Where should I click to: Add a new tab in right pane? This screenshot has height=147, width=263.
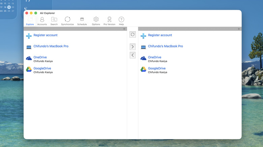pos(239,29)
